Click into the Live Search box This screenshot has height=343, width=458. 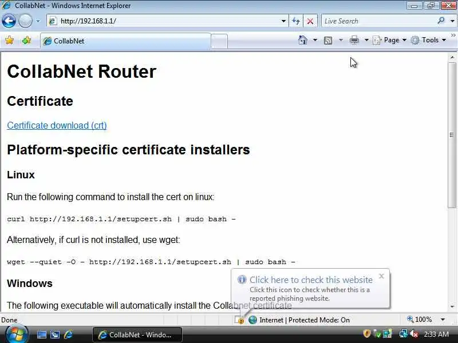pyautogui.click(x=378, y=21)
